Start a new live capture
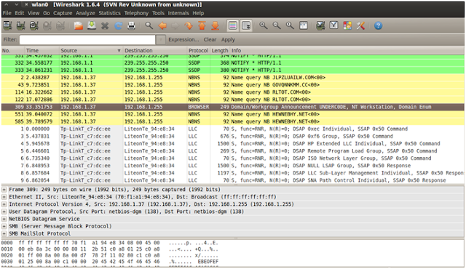Image resolution: width=466 pixels, height=269 pixels. pyautogui.click(x=34, y=25)
